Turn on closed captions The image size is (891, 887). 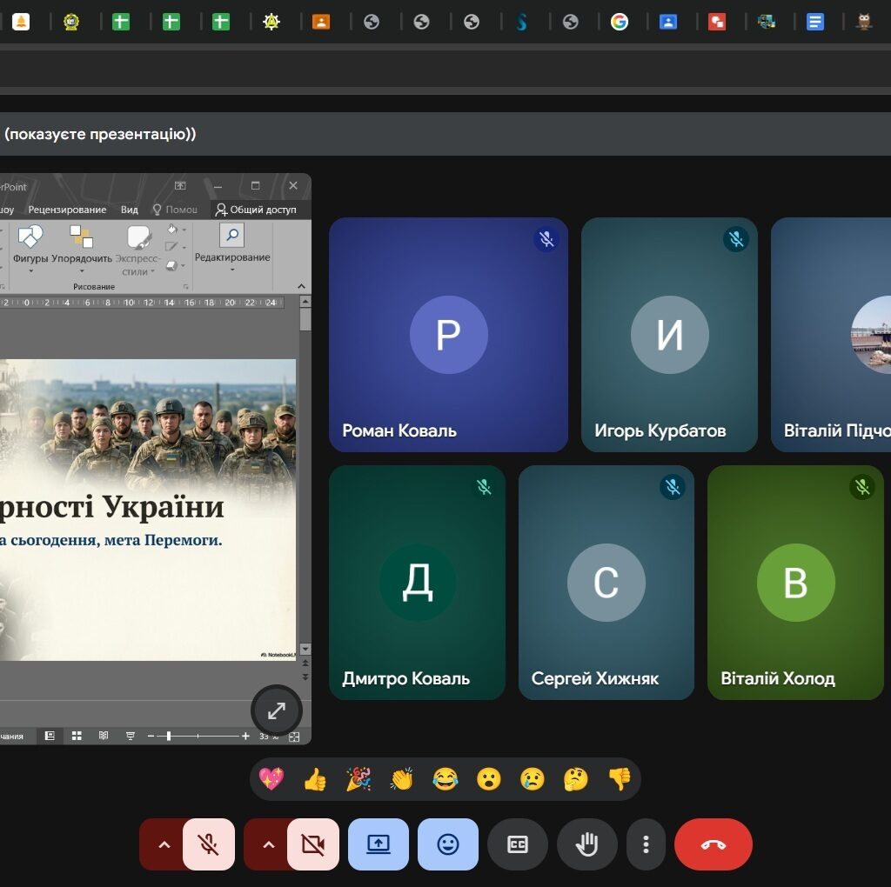(x=518, y=844)
